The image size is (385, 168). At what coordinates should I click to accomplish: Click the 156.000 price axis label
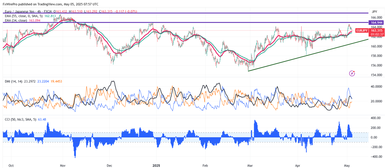(x=376, y=65)
